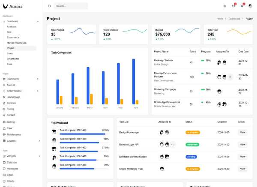This screenshot has height=187, width=257.
Task: Go to Setting in the sidebar
Action: click(x=11, y=122)
